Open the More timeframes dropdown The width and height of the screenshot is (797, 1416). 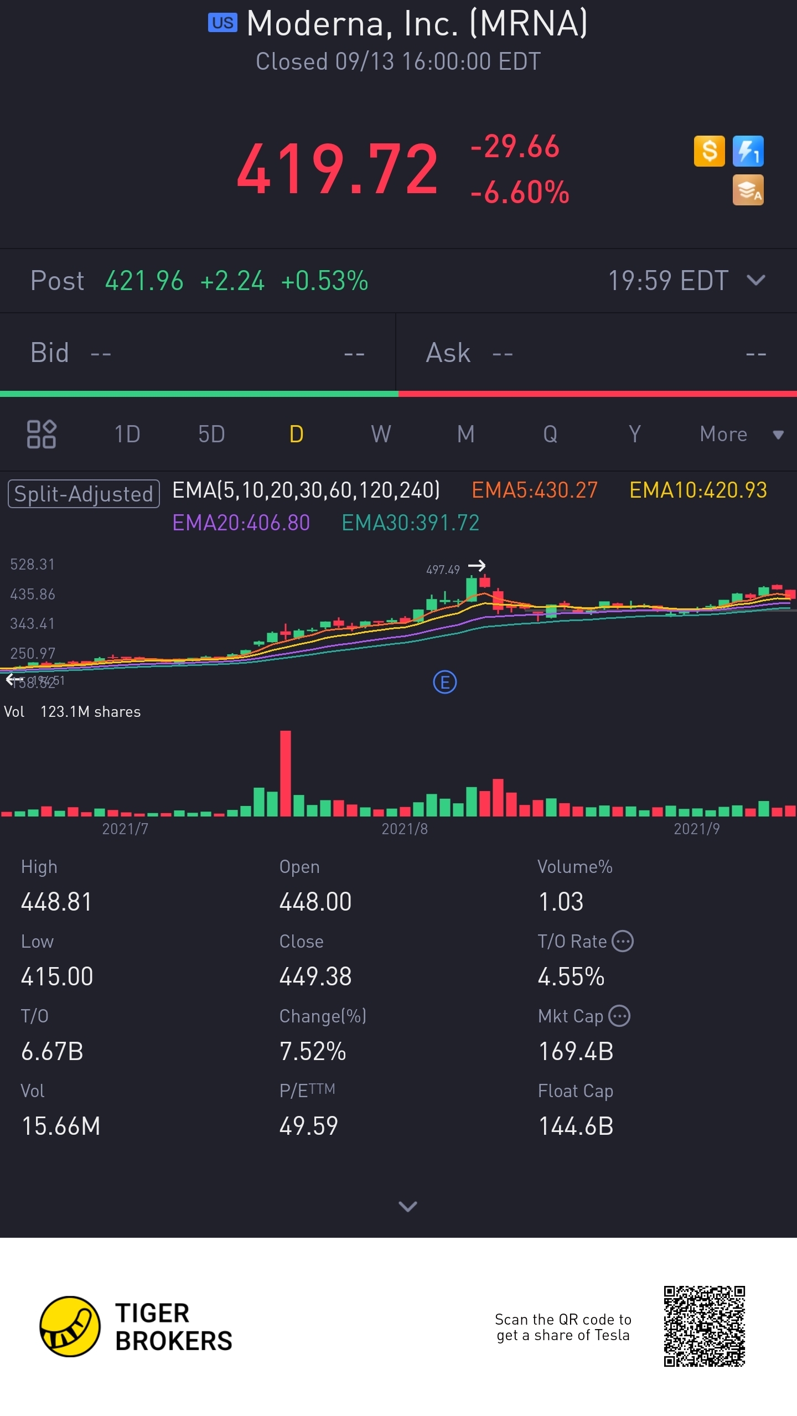(x=742, y=434)
